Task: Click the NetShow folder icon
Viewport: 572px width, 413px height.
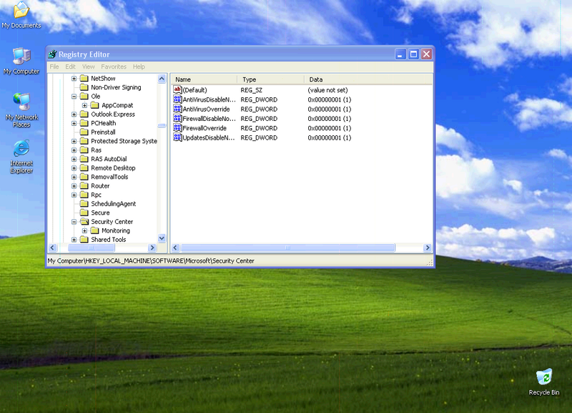Action: point(84,78)
